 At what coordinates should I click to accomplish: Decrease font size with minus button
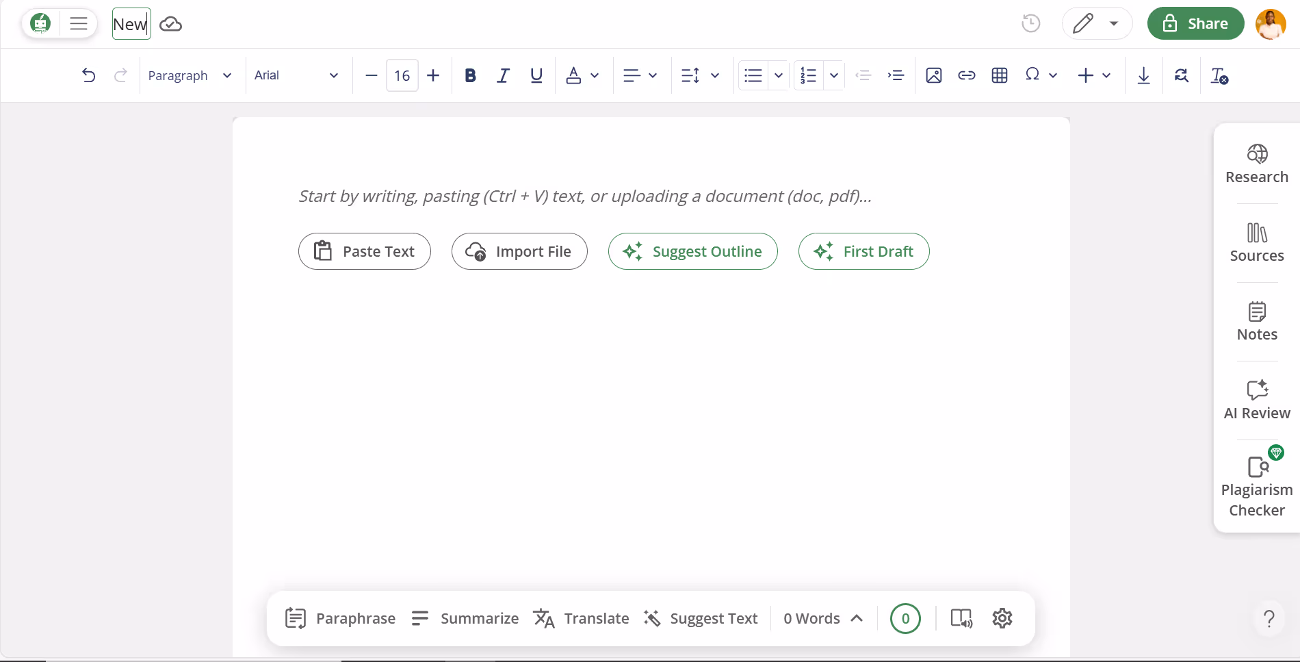pos(371,75)
